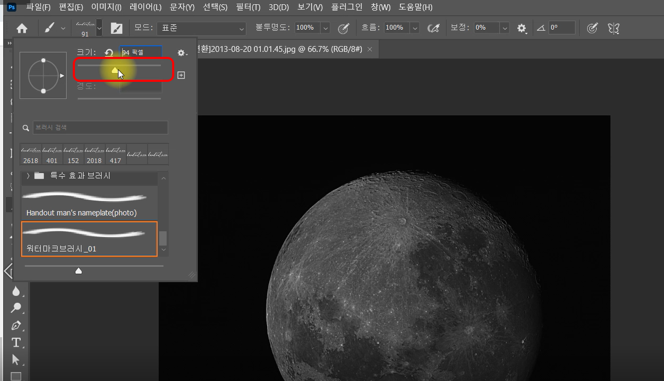Select the Dodge tool
The height and width of the screenshot is (381, 664).
(x=16, y=308)
